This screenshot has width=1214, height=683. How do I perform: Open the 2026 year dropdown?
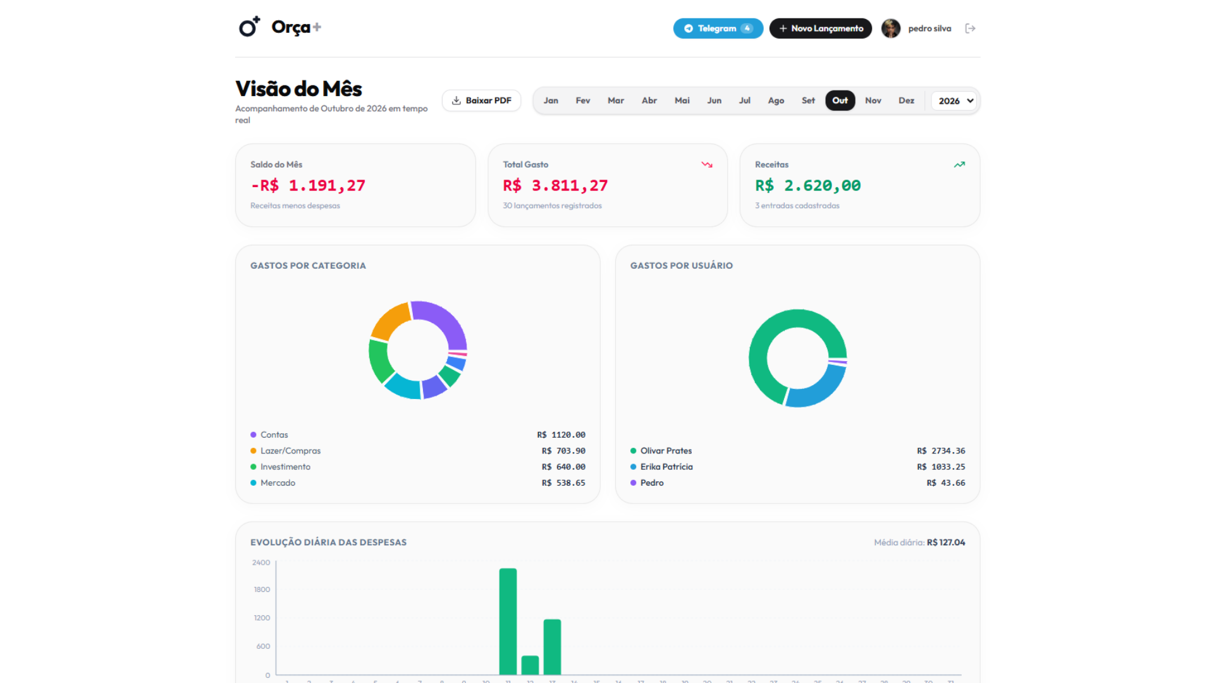955,101
